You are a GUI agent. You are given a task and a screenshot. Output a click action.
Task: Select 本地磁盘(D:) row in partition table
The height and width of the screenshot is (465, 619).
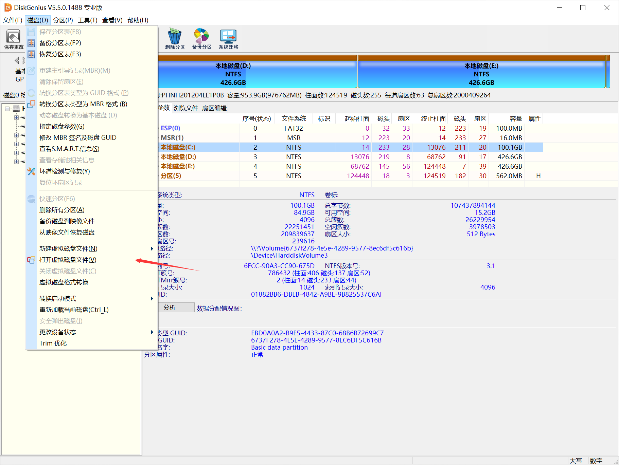(350, 157)
